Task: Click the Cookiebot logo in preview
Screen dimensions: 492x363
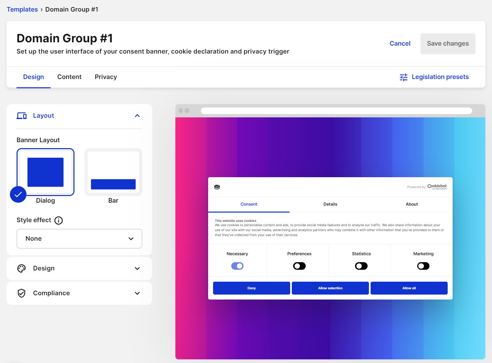Action: (x=437, y=187)
